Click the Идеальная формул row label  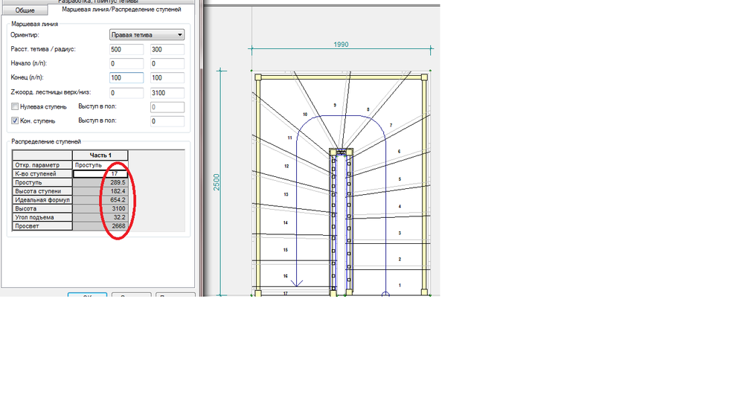coord(42,200)
